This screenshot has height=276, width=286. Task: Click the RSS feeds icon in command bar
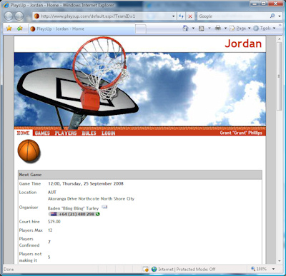click(x=202, y=29)
